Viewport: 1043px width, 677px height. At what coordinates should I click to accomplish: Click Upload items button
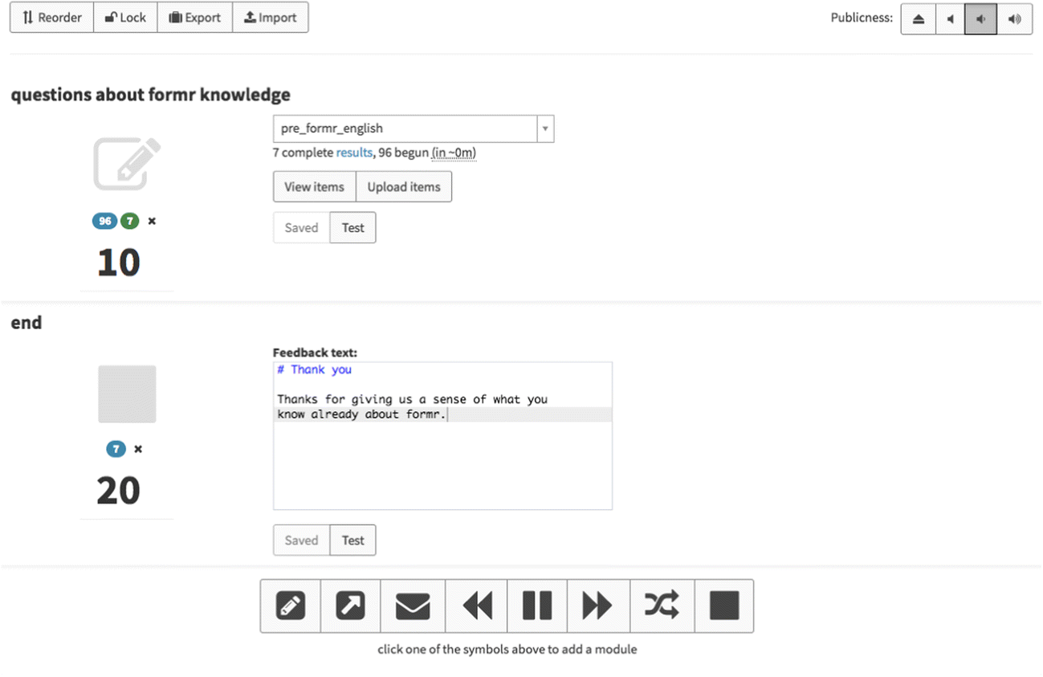[x=404, y=186]
